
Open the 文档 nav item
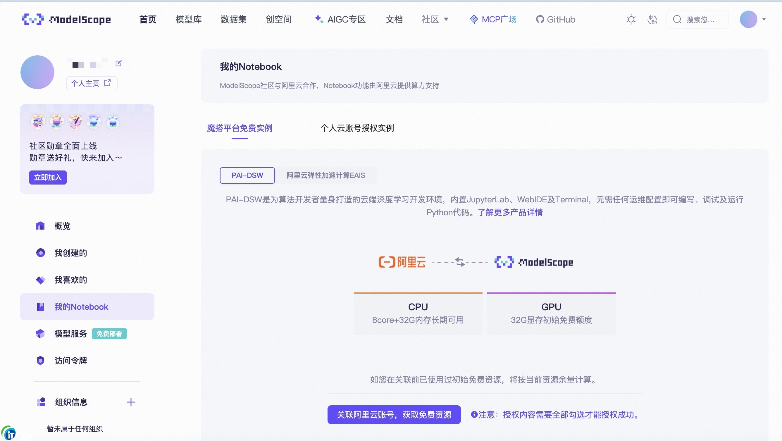click(394, 19)
